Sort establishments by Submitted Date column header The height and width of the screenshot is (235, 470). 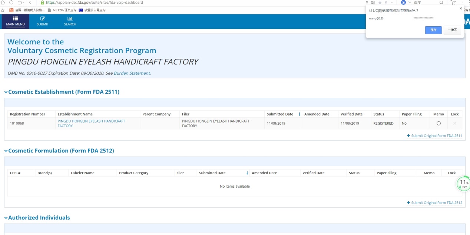point(280,114)
